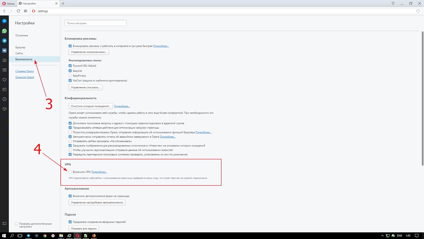Toggle Дополнять поисковые запросы checkbox
Image resolution: width=424 pixels, height=239 pixels.
[70, 123]
